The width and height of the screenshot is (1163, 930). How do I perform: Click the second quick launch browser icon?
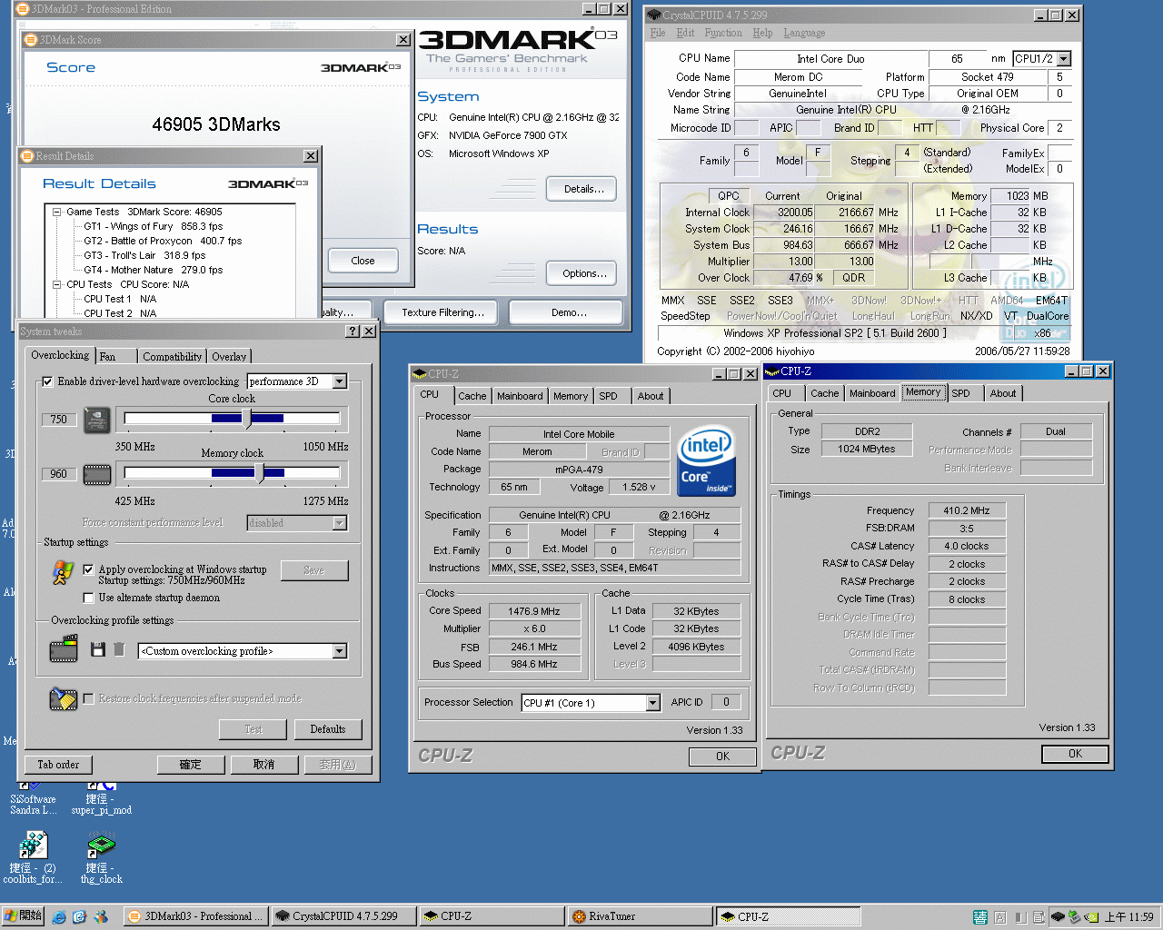point(79,916)
